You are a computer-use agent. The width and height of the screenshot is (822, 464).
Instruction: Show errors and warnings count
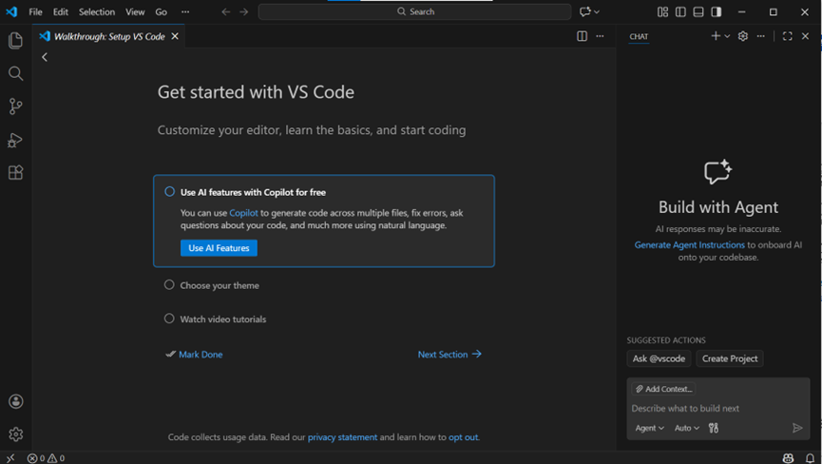click(47, 457)
